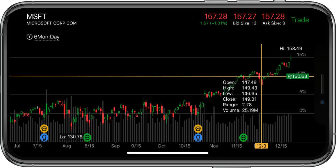Tap the circled T icon beside 6Mon:Day
336x168 pixels.
[x=29, y=37]
